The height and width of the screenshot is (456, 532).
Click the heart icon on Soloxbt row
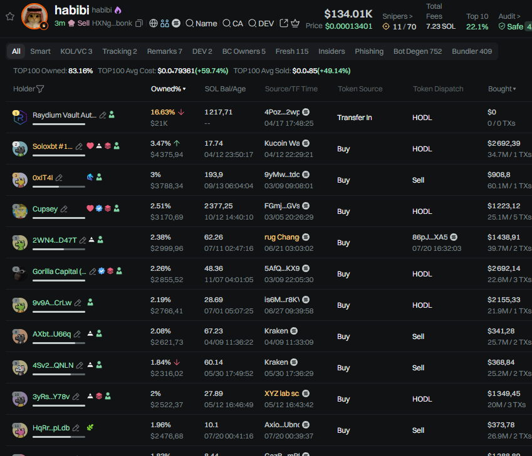coord(90,146)
